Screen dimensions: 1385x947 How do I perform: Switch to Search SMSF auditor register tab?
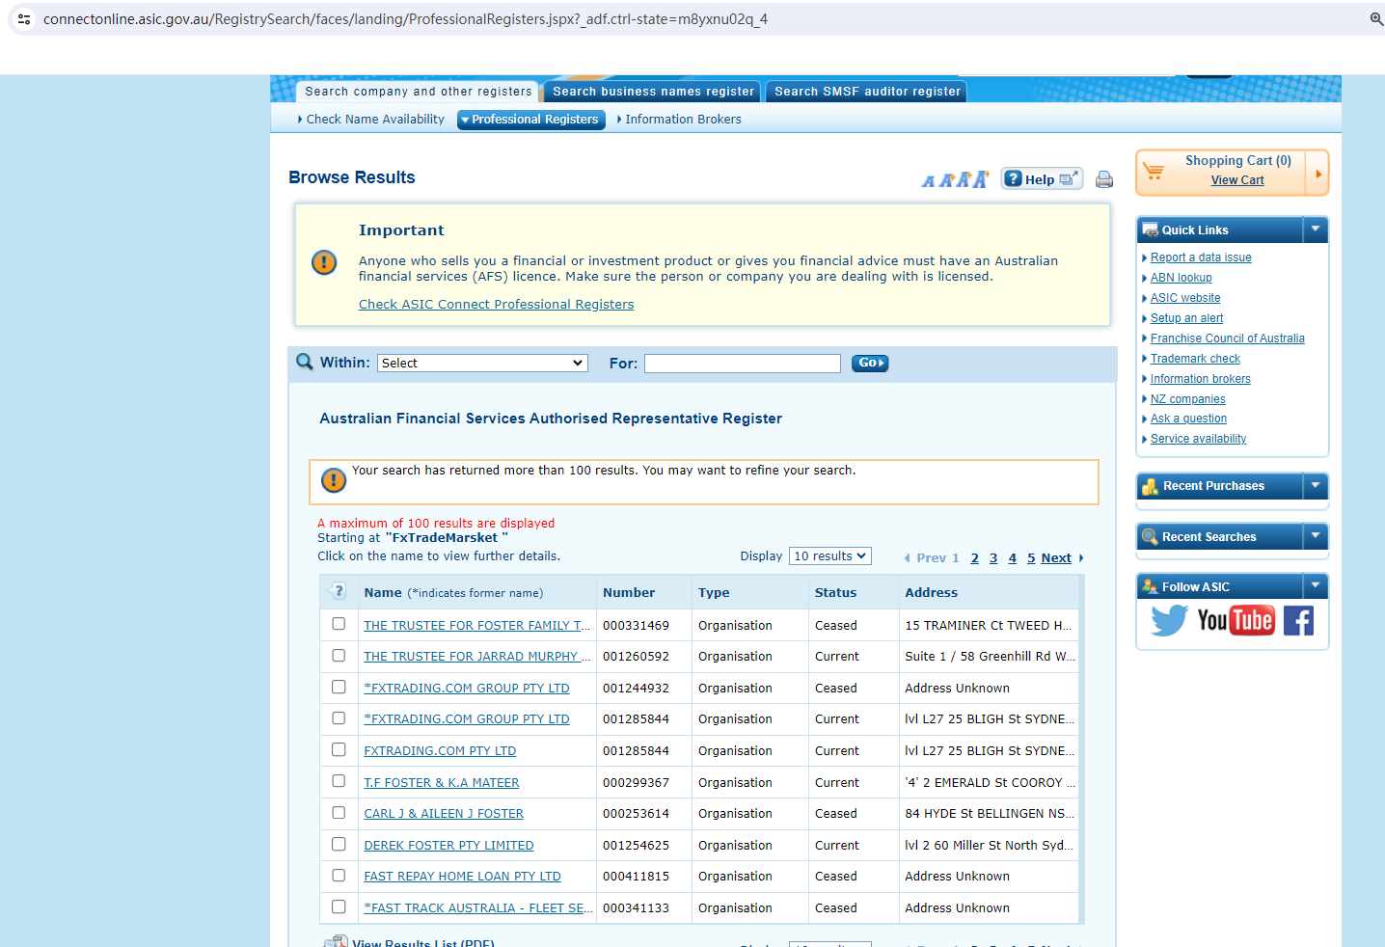click(867, 92)
